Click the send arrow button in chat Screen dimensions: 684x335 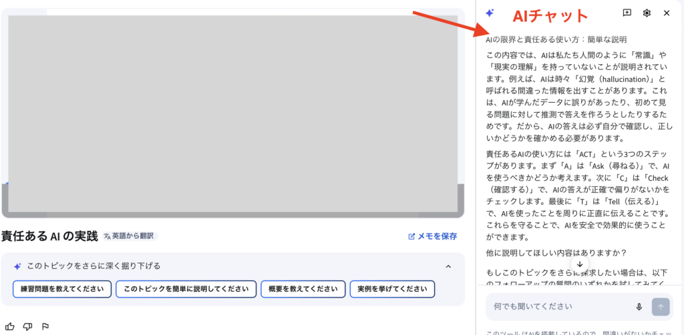[661, 307]
